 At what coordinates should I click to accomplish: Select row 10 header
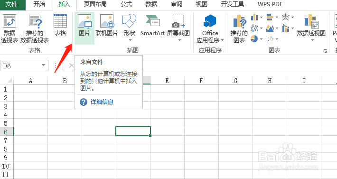click(7, 166)
